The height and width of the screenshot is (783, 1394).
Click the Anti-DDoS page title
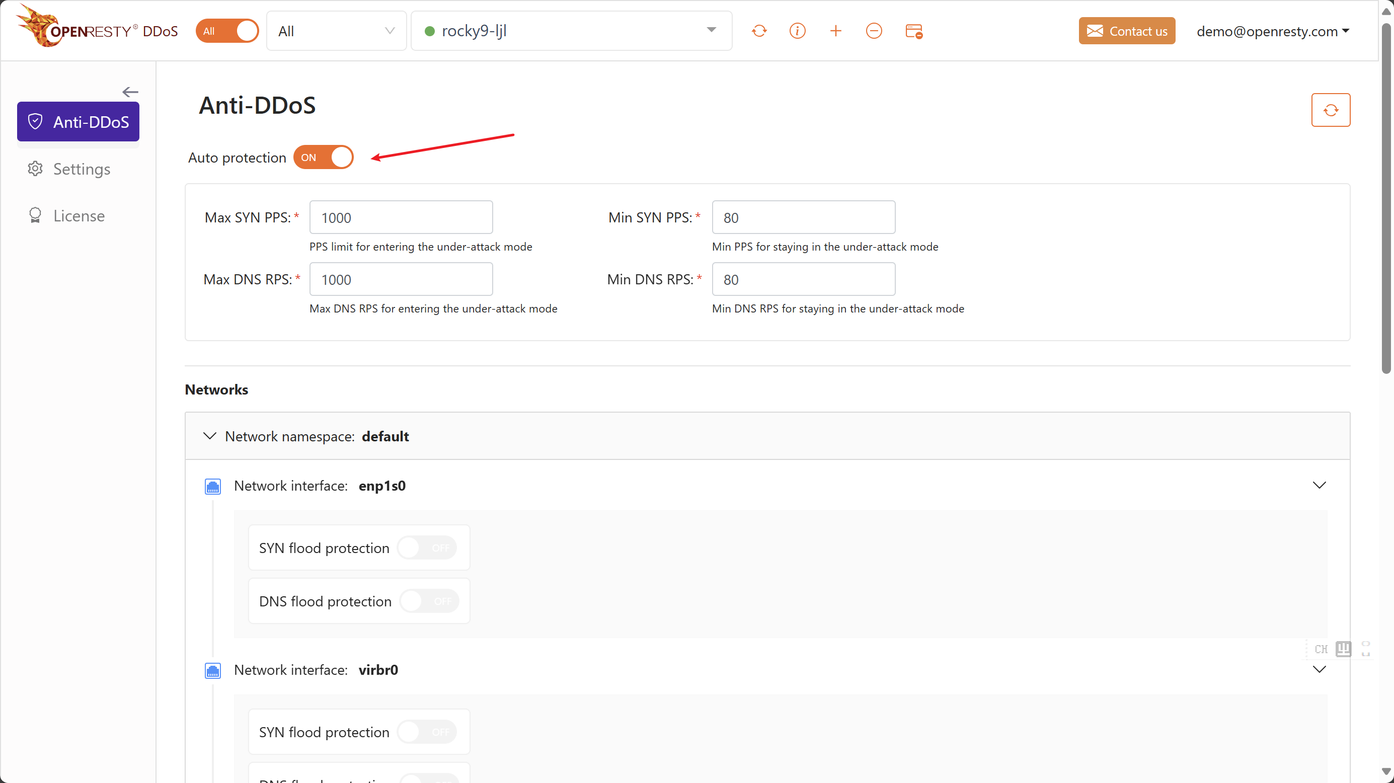[x=257, y=106]
